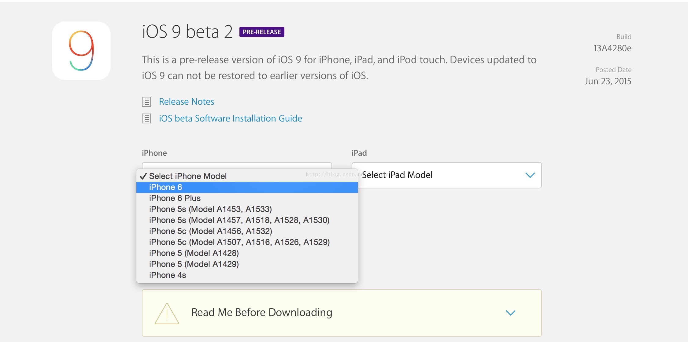Click posted date Jun 23, 2015
The height and width of the screenshot is (342, 688).
[x=608, y=81]
